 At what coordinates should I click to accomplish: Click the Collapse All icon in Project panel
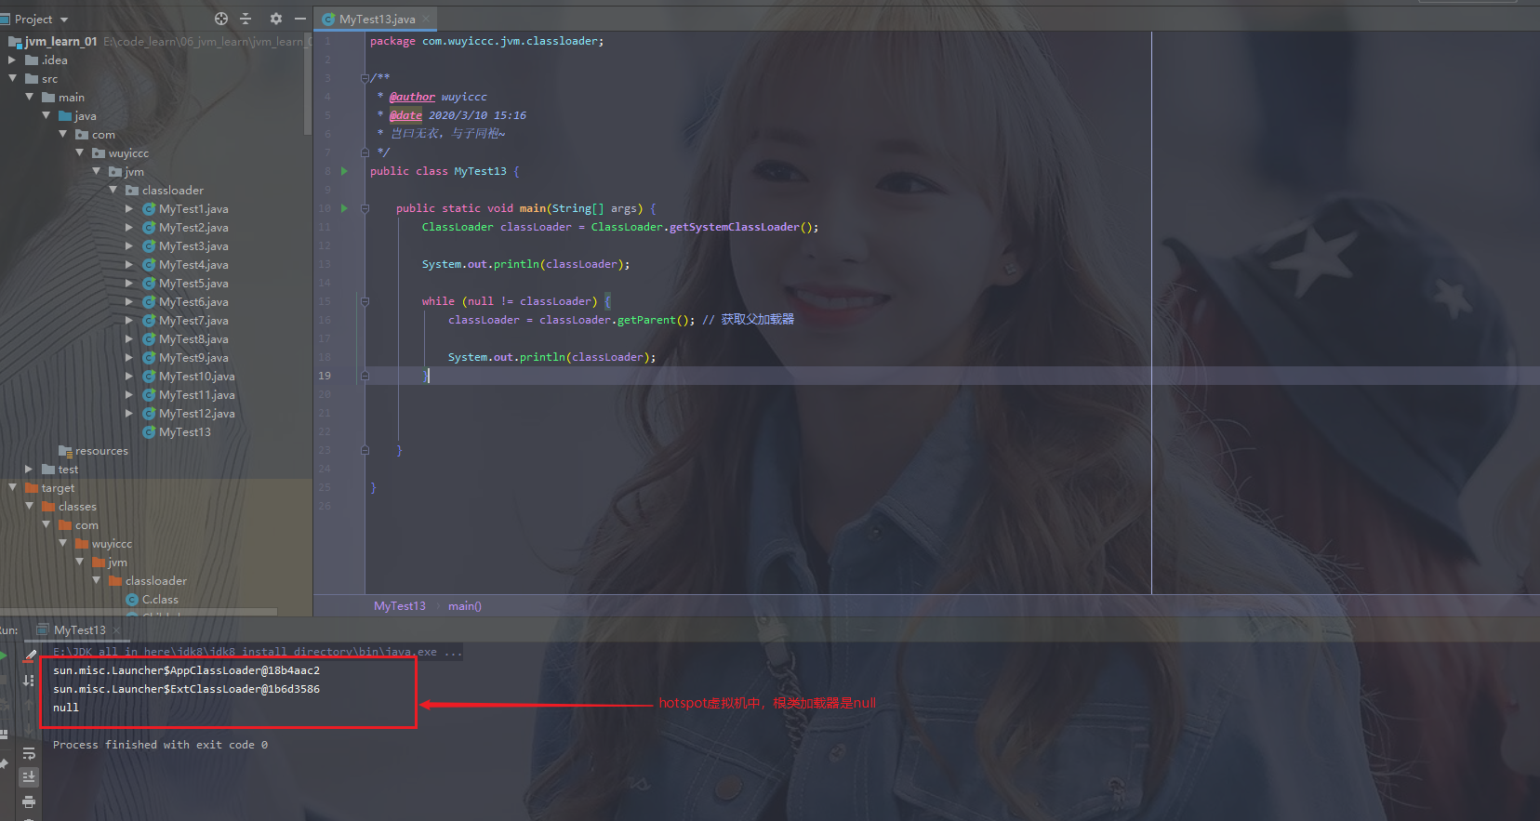pyautogui.click(x=246, y=19)
